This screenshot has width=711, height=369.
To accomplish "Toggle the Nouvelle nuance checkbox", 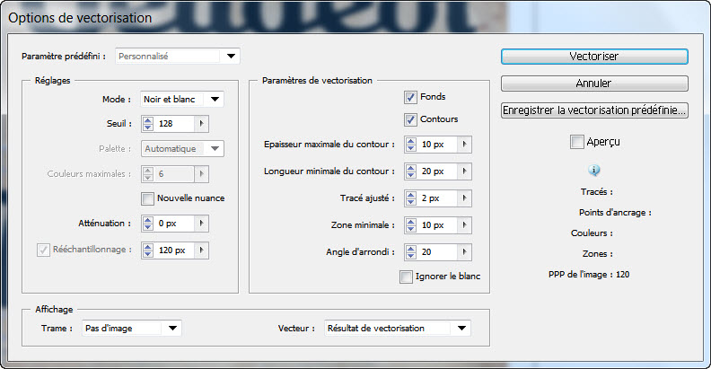I will [147, 198].
